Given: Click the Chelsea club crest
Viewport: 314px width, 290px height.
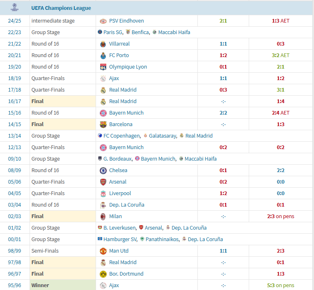Looking at the screenshot, I should 103,170.
